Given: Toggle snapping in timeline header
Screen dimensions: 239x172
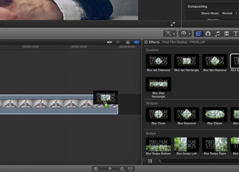Looking at the screenshot, I should [137, 42].
